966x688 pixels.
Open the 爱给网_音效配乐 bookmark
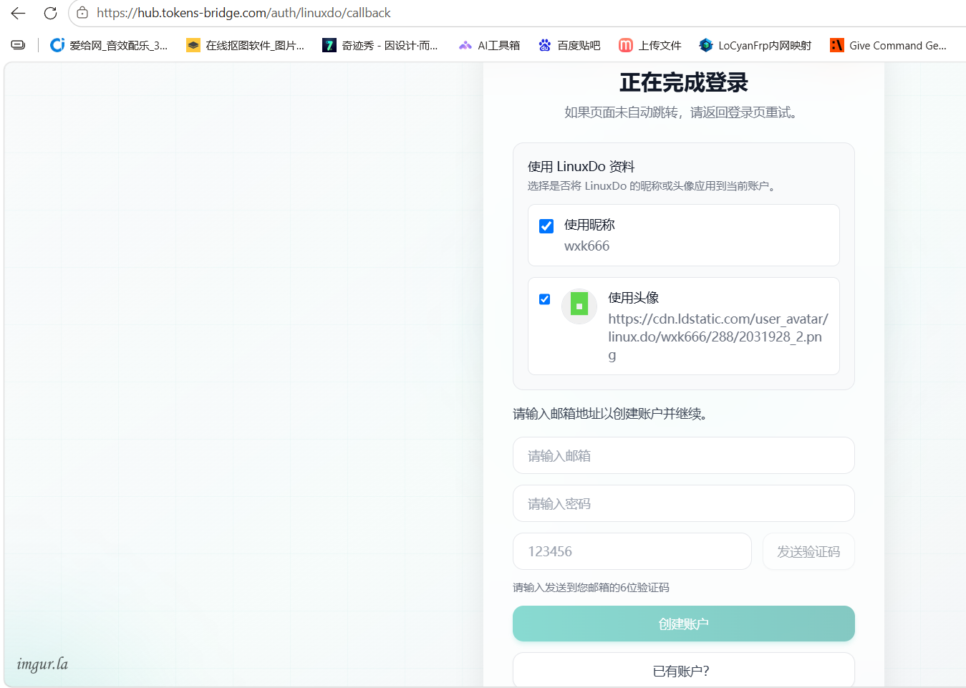click(109, 45)
